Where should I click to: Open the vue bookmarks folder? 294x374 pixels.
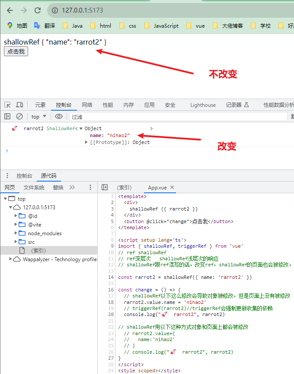(195, 26)
